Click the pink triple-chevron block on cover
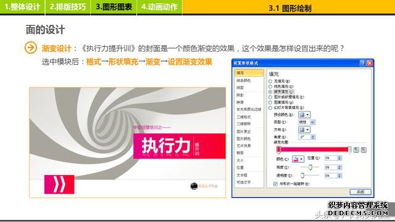Viewport: 395px width, 222px height. 59,184
